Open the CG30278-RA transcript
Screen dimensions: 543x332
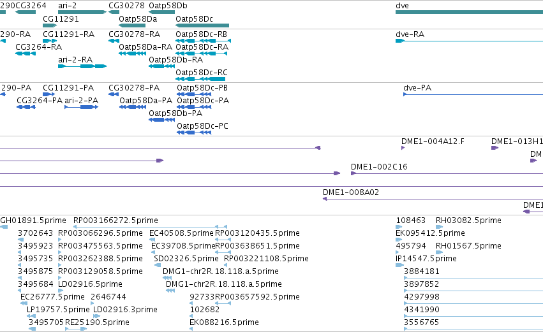(135, 34)
